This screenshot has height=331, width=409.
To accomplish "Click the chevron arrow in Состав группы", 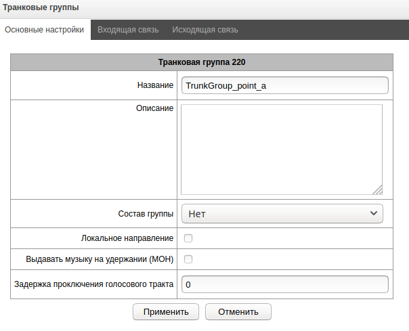I will [x=373, y=214].
